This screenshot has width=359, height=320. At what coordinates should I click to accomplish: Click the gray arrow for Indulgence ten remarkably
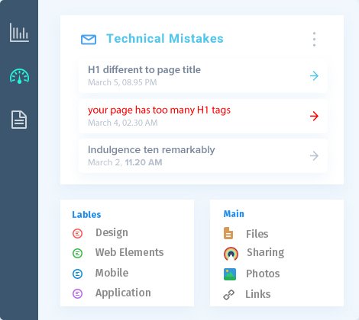click(x=314, y=156)
